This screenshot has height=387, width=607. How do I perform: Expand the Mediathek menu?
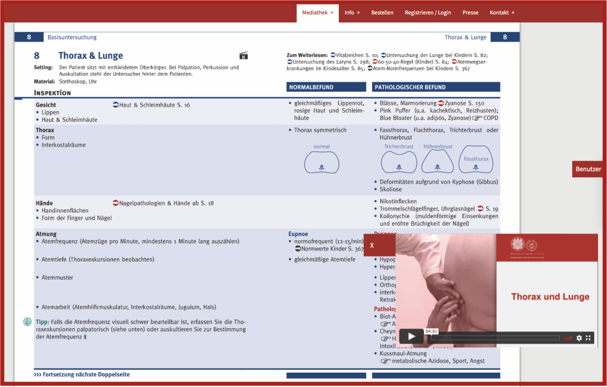tap(317, 13)
